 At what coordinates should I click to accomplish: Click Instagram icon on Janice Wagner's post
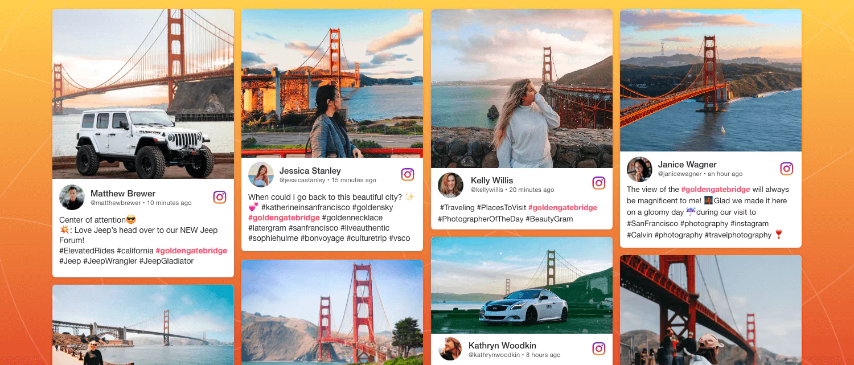pos(786,169)
